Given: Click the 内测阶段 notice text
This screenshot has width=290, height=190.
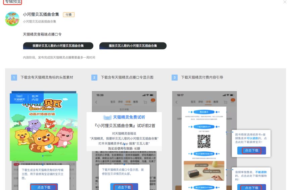Looking at the screenshot, I should point(59,58).
